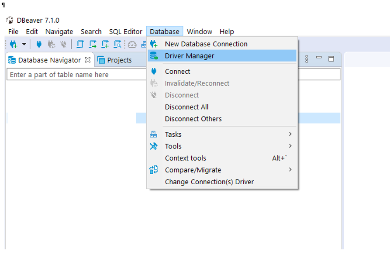Image resolution: width=390 pixels, height=269 pixels.
Task: Close the Database Navigator tab with the X
Action: coord(87,60)
